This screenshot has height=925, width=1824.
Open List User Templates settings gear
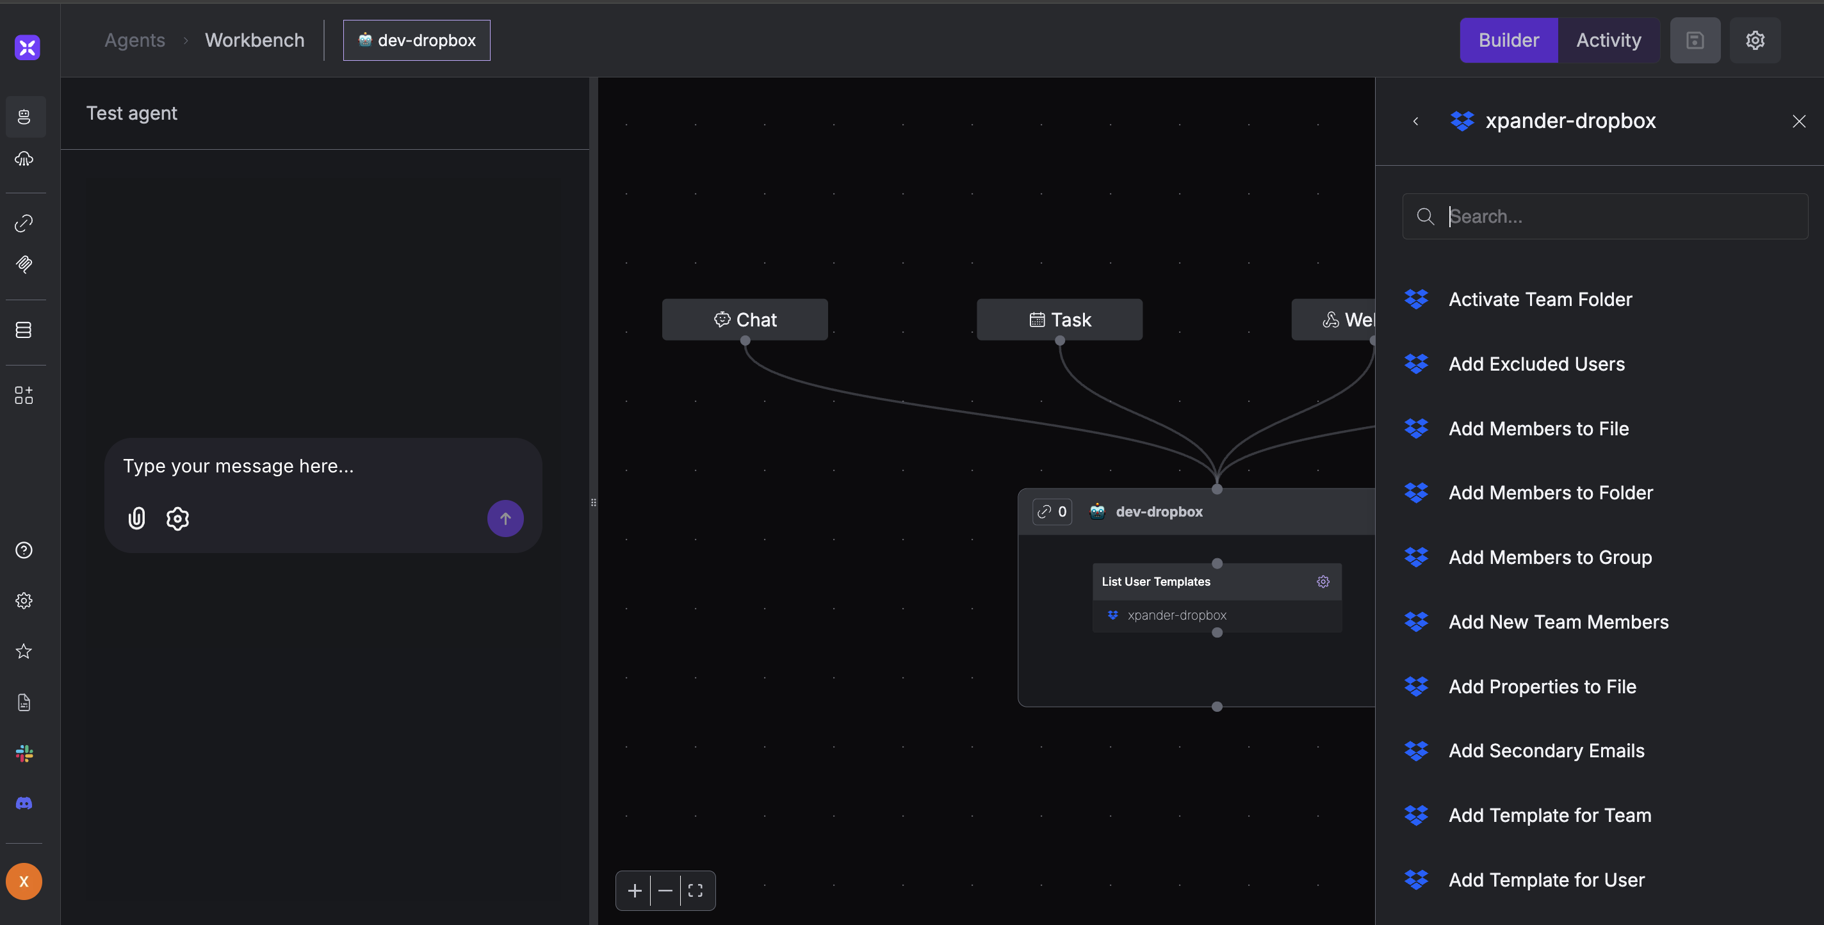coord(1323,582)
